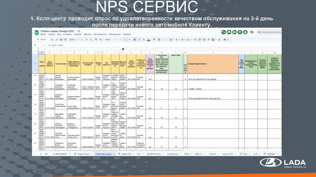This screenshot has width=316, height=177.
Task: Click the Undo icon
Action: (x=52, y=40)
